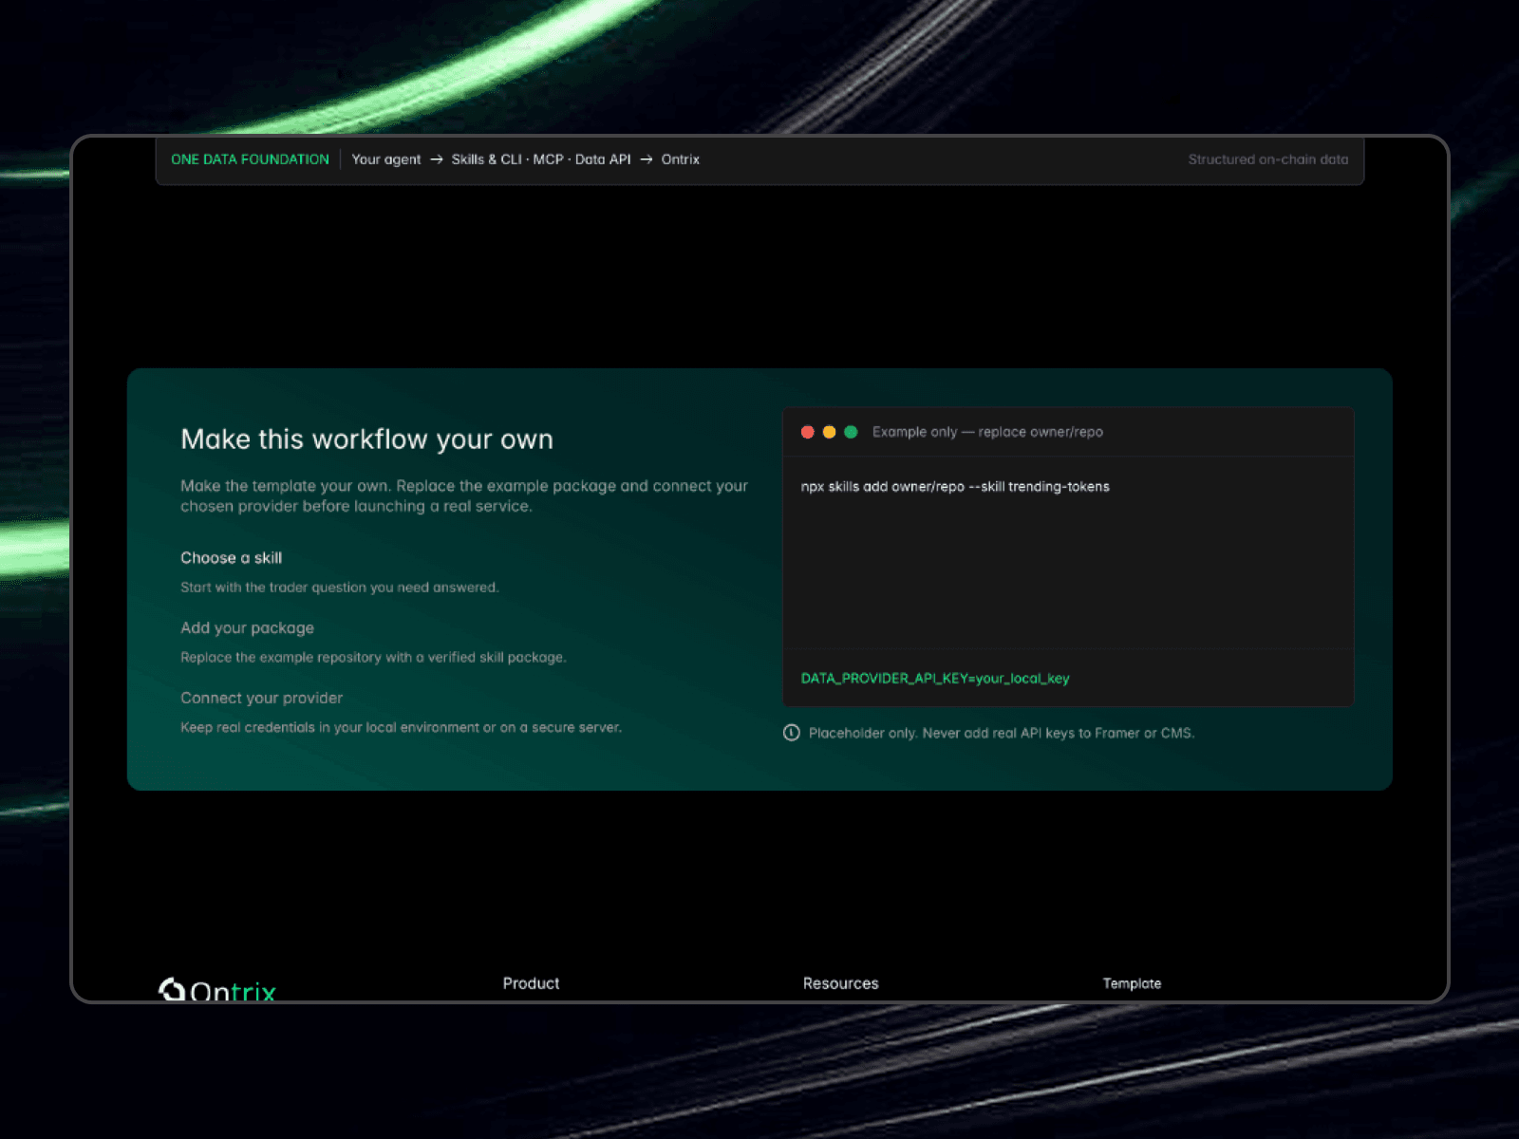1519x1139 pixels.
Task: Select the "Choose a skill" step
Action: [232, 558]
